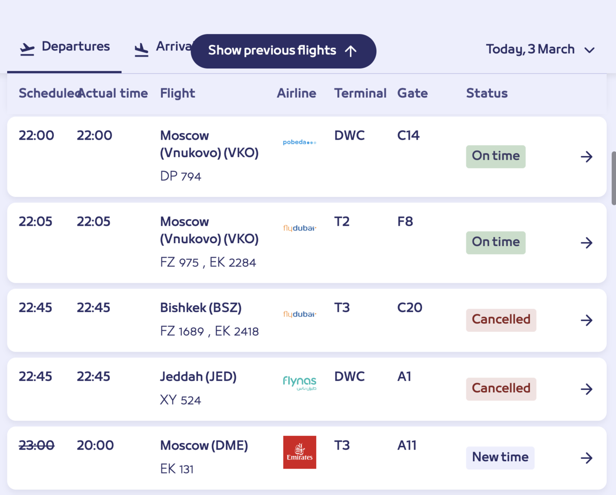Click the pobeda airline logo
616x495 pixels.
[x=299, y=142]
